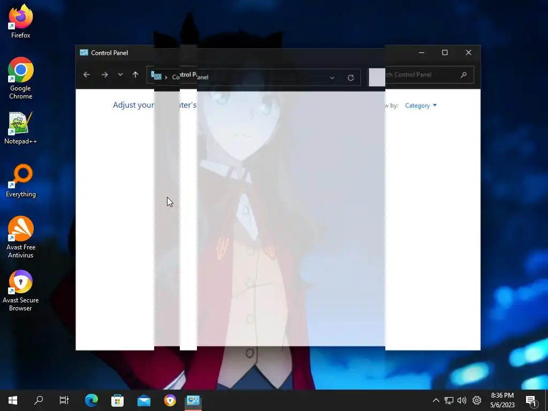The height and width of the screenshot is (411, 548).
Task: Go up one level in Control Panel
Action: click(x=135, y=74)
